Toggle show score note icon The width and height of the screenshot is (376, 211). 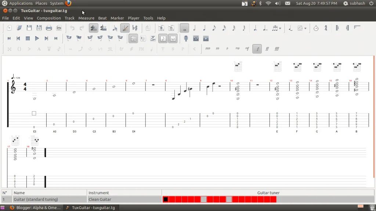[x=163, y=38]
